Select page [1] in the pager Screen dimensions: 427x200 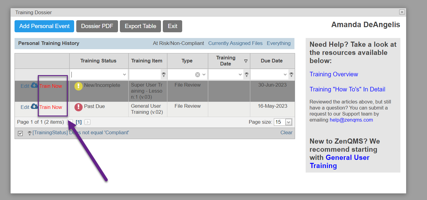(x=79, y=122)
